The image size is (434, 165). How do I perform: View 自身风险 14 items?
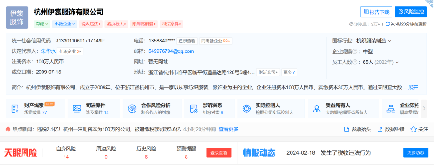[x=66, y=152]
